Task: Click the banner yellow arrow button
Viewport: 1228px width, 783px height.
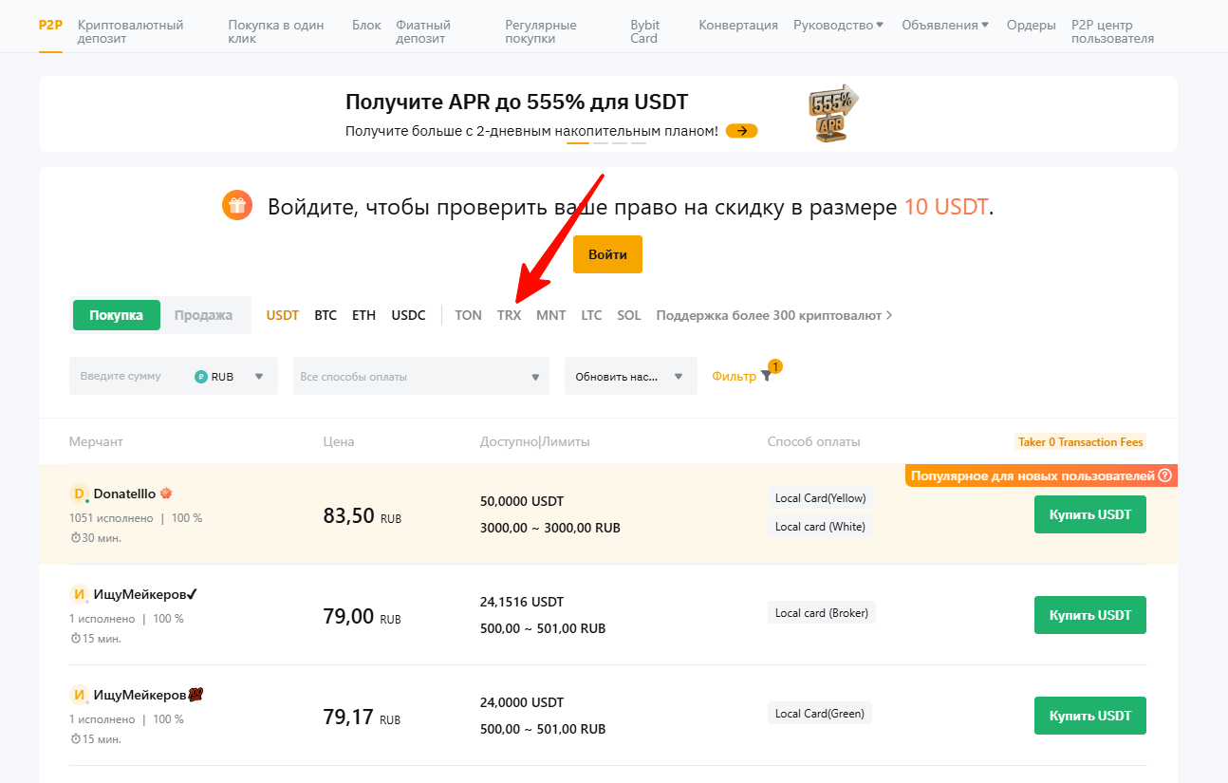Action: 741,131
